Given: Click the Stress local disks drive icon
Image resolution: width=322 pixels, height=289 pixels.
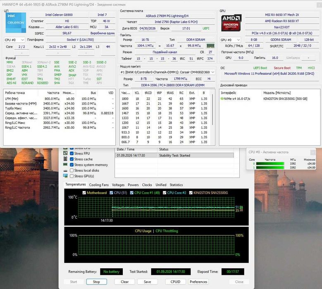Looking at the screenshot, I should (x=65, y=171).
